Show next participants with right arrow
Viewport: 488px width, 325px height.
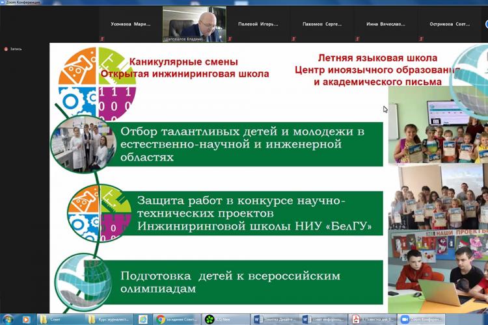[x=483, y=25]
